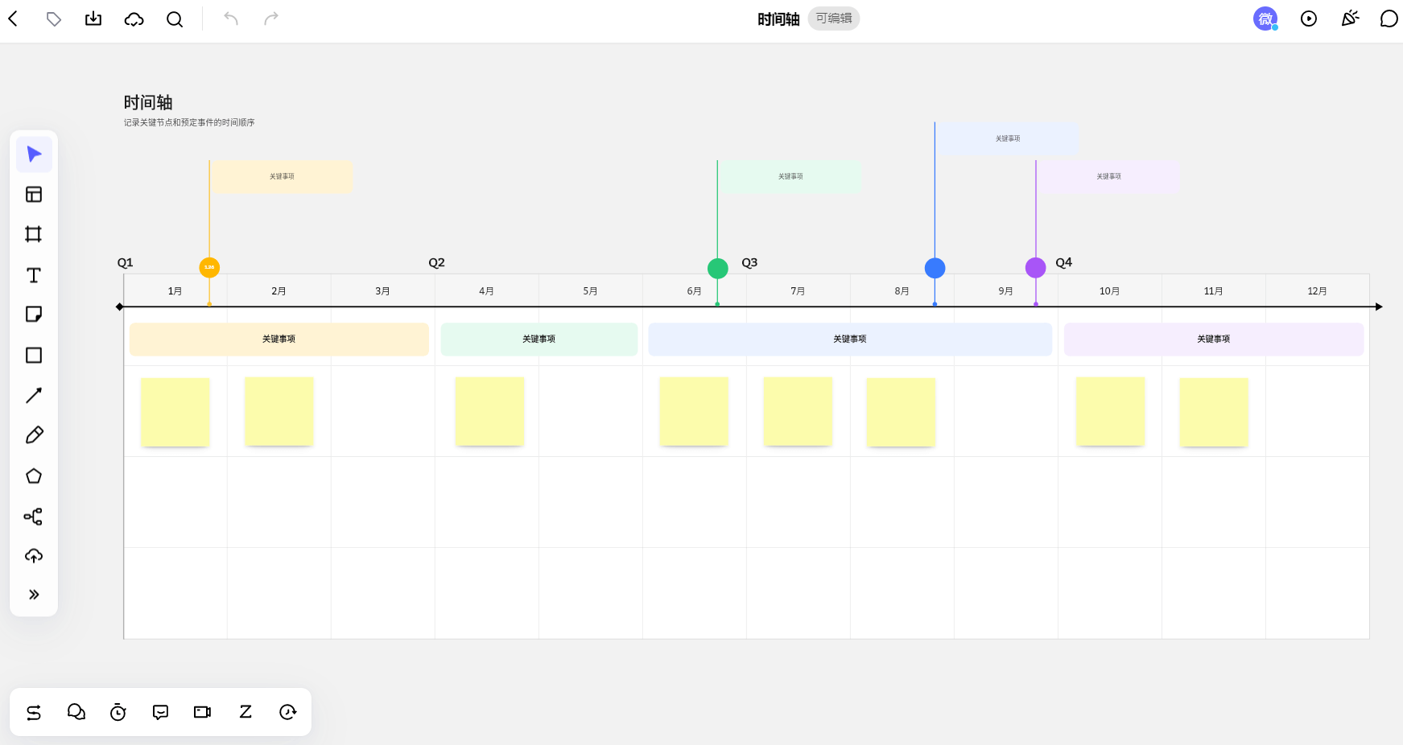Select the polygon shape tool
Image resolution: width=1403 pixels, height=745 pixels.
(x=34, y=475)
